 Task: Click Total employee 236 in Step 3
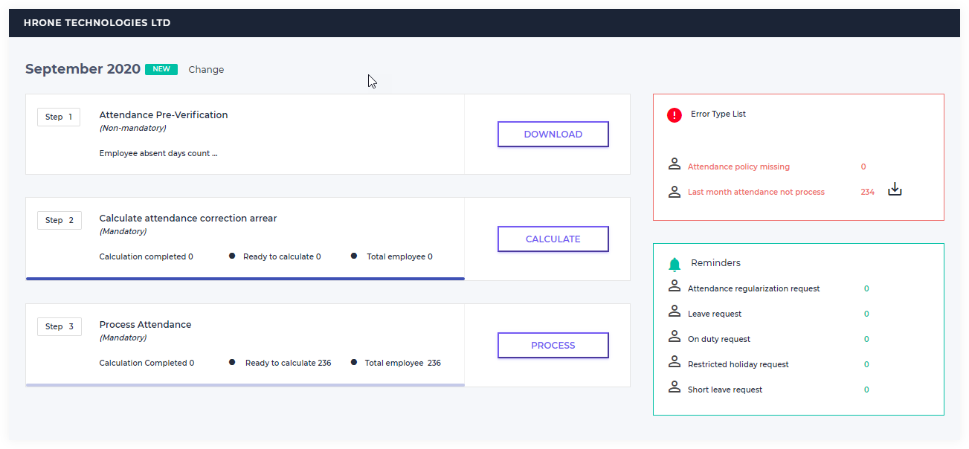coord(402,363)
